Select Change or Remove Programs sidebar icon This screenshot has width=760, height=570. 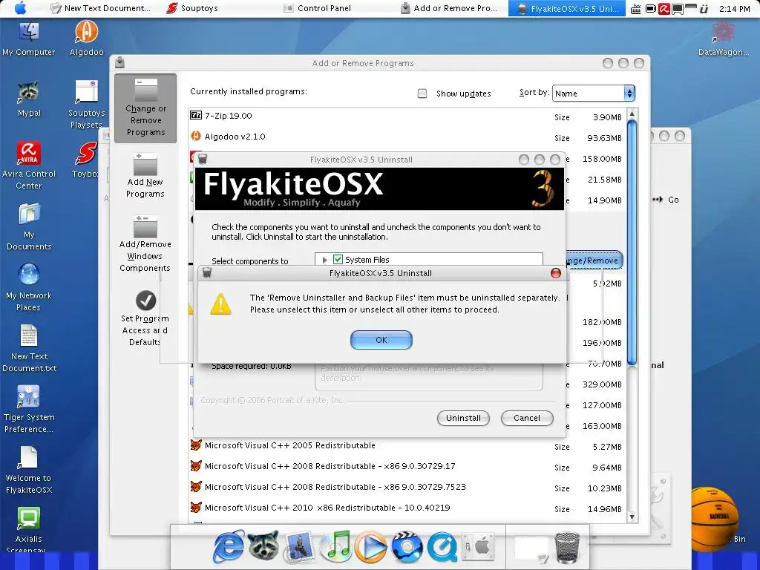[145, 108]
